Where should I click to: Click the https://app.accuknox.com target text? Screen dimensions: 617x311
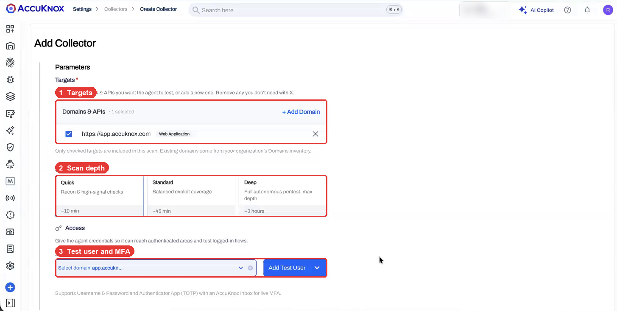[x=116, y=134]
